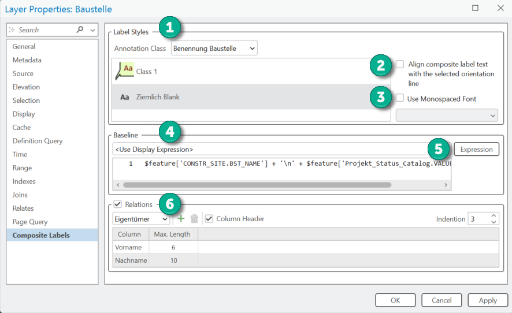
Task: Select the Ziemlich Blank label style row
Action: pyautogui.click(x=251, y=97)
